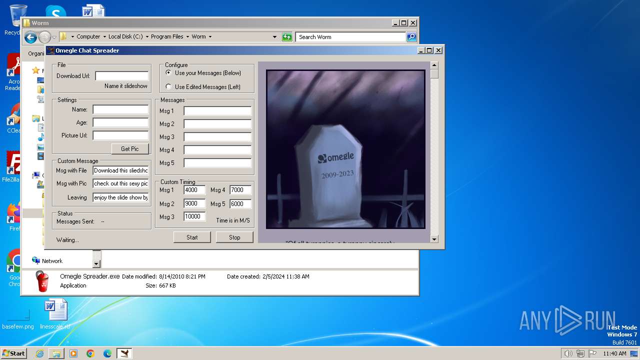
Task: Click the Local Disk (C:) breadcrumb
Action: pyautogui.click(x=125, y=37)
